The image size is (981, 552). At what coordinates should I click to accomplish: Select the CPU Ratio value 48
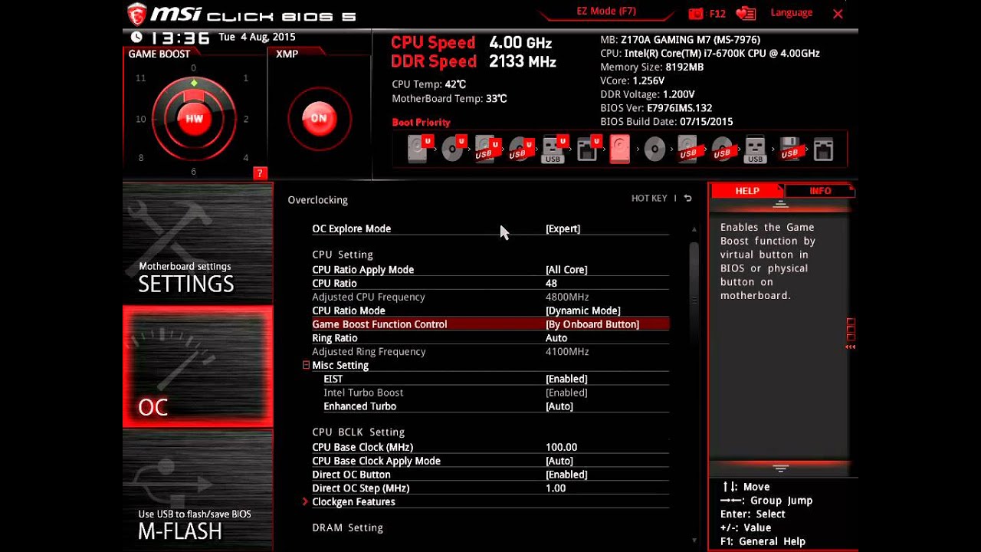[551, 283]
